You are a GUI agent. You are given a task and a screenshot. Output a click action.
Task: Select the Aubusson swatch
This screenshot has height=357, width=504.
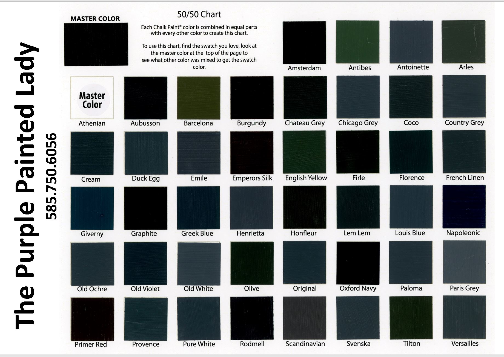pyautogui.click(x=146, y=98)
